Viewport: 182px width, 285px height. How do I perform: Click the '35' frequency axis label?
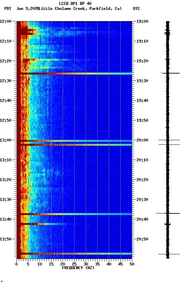(97, 264)
